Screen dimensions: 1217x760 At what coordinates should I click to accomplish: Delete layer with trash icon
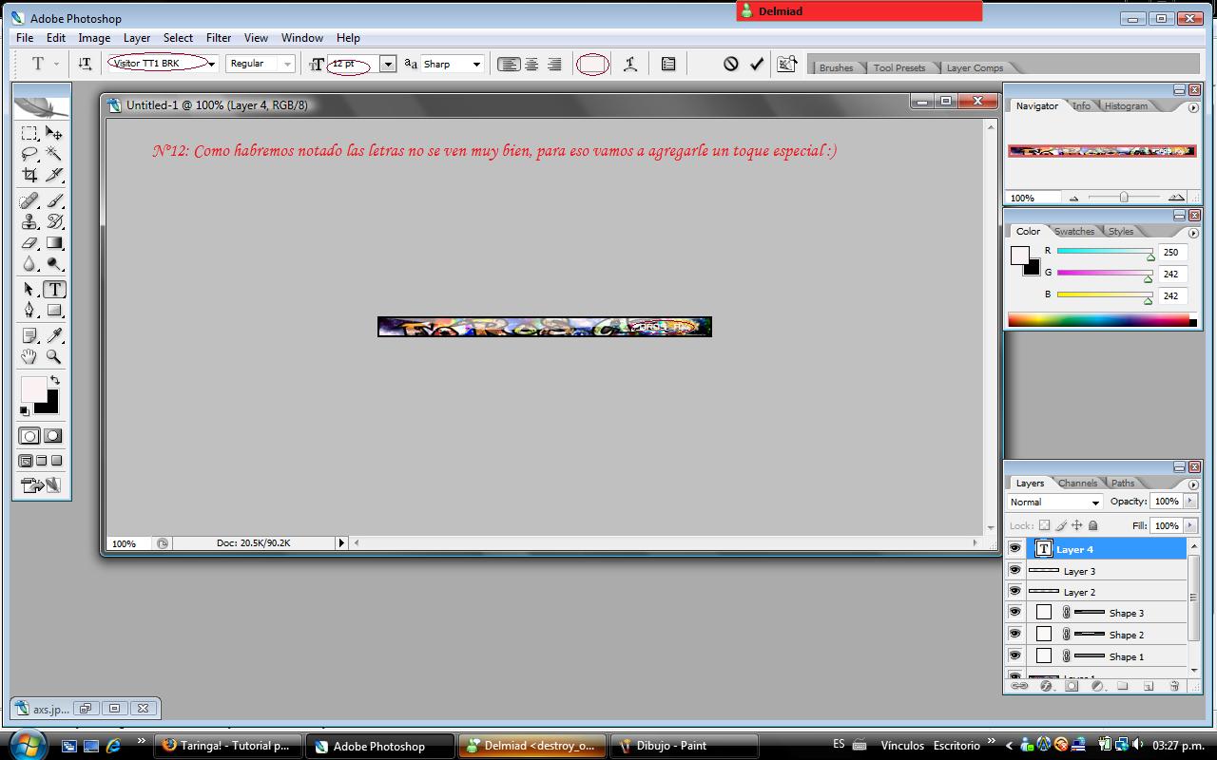[x=1174, y=685]
